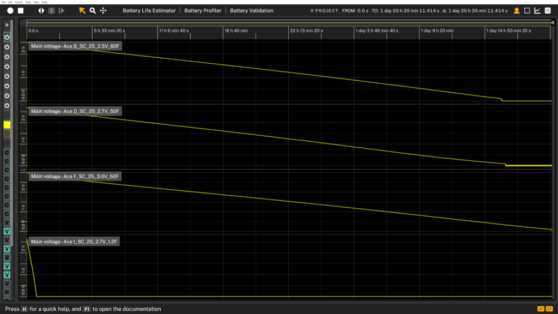Viewport: 558px width, 314px height.
Task: Click the user profile icon in the header
Action: 517,10
